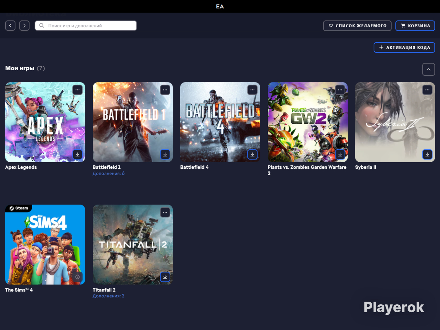Open the cart (Корзина)

pyautogui.click(x=415, y=25)
